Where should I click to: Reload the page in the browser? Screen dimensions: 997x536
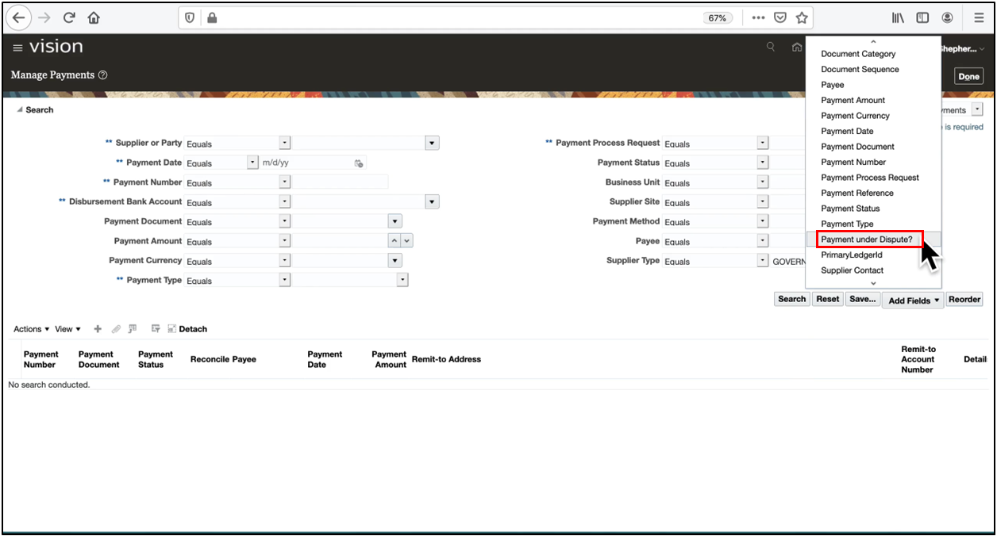pos(69,17)
